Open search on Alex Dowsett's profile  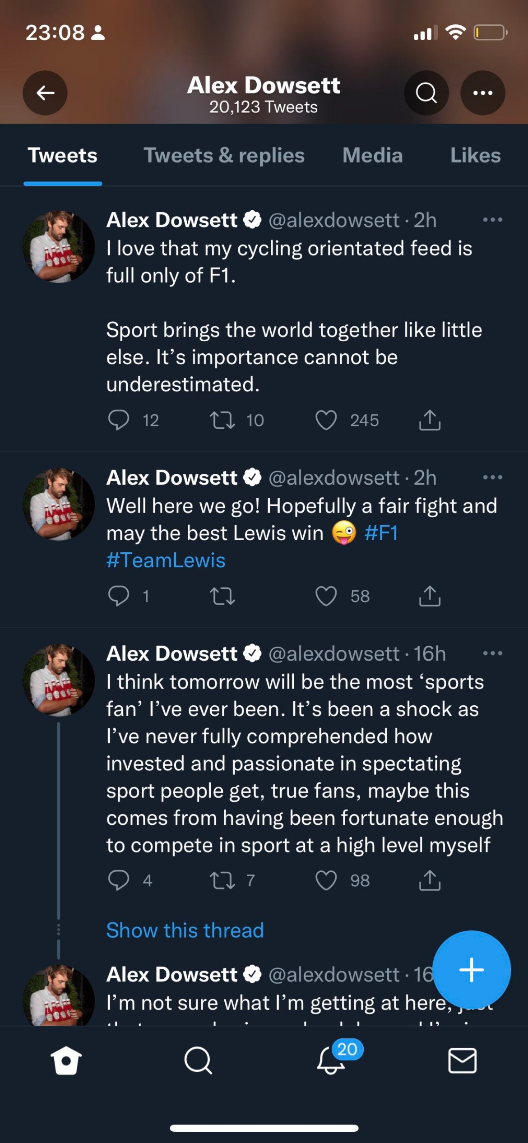(426, 93)
